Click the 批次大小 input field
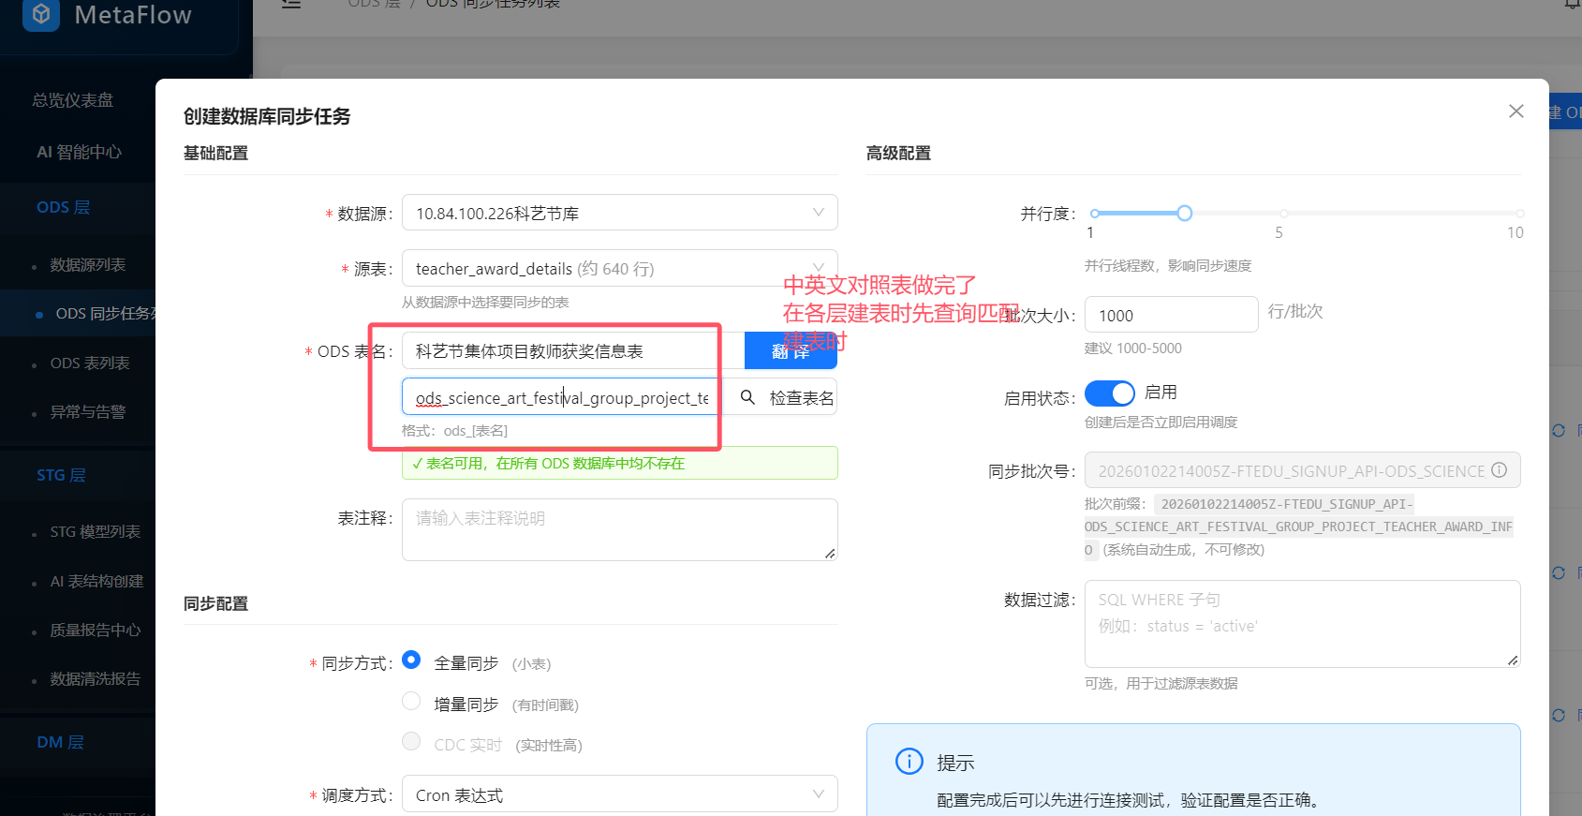This screenshot has width=1582, height=816. 1170,316
